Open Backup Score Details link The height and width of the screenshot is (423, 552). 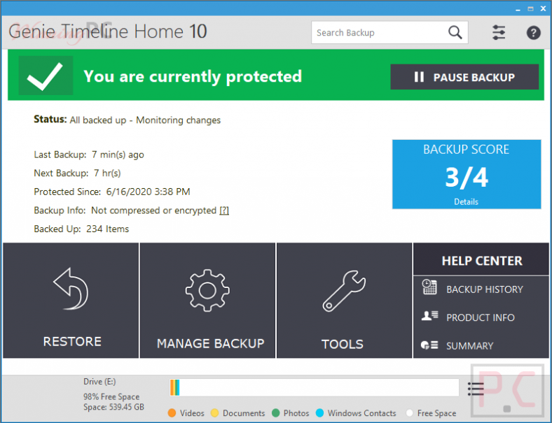(x=466, y=201)
